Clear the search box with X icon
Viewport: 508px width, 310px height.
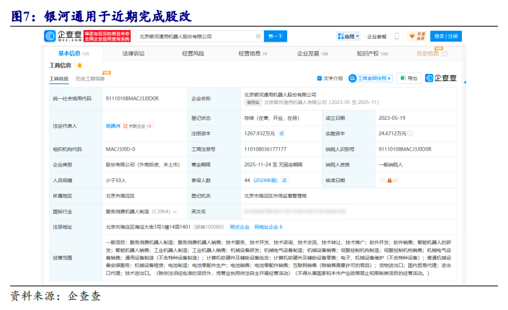coord(258,36)
